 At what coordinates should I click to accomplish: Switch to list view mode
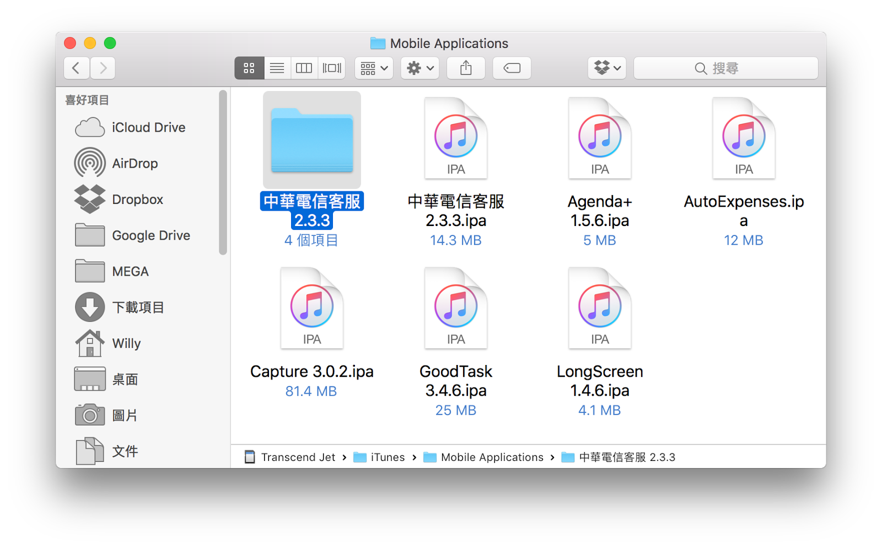277,68
